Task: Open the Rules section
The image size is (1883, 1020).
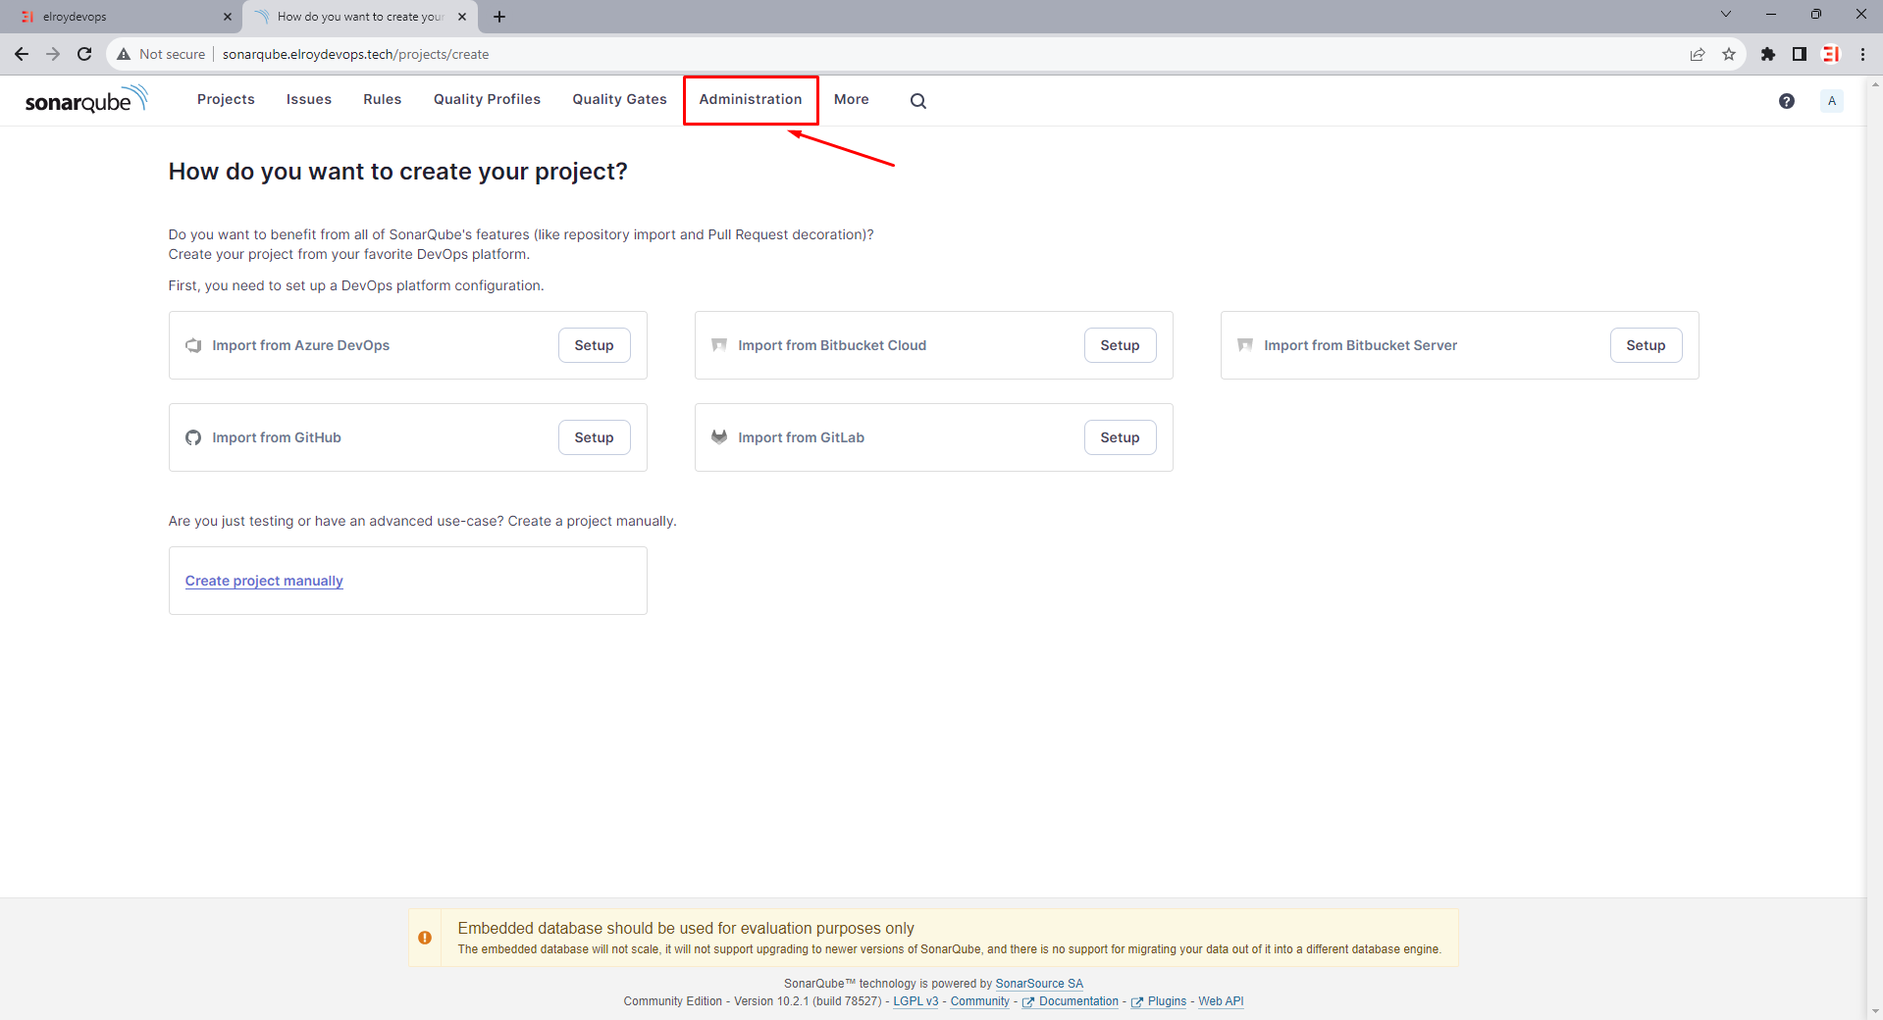Action: tap(383, 99)
